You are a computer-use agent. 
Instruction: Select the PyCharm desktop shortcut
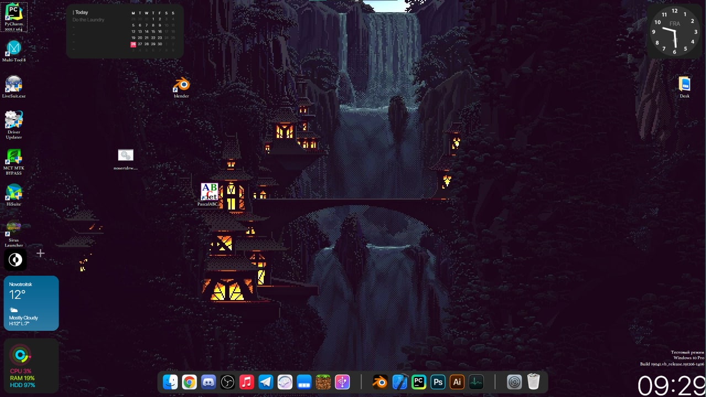tap(14, 17)
